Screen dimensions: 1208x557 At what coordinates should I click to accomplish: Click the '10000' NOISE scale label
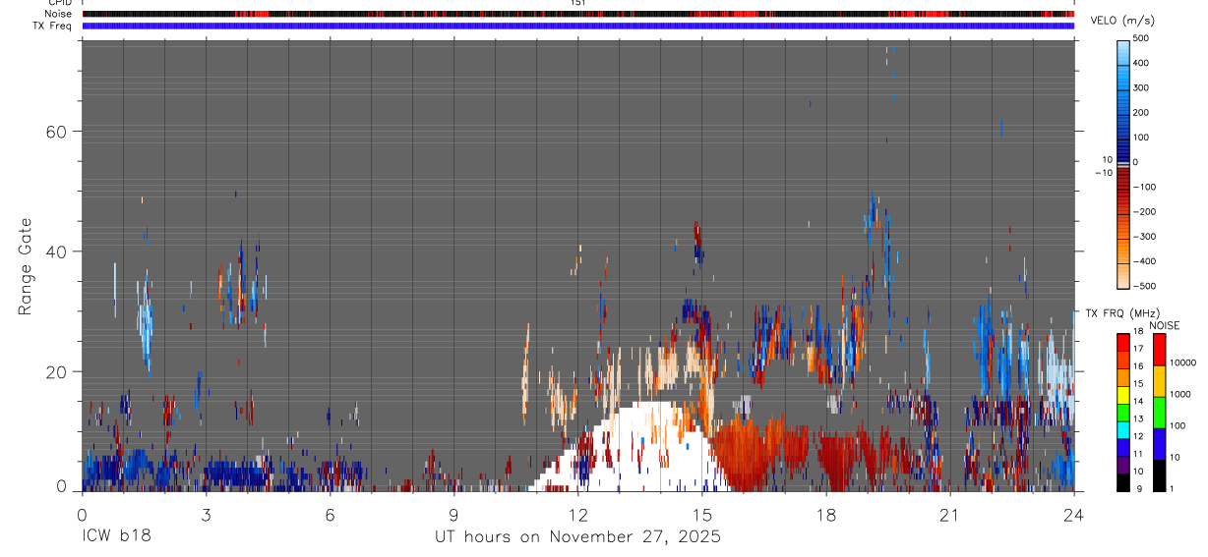coord(1181,362)
